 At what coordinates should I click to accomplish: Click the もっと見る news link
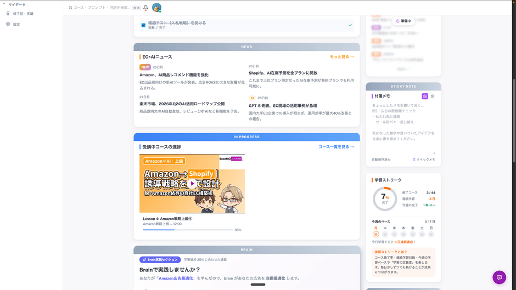342,57
